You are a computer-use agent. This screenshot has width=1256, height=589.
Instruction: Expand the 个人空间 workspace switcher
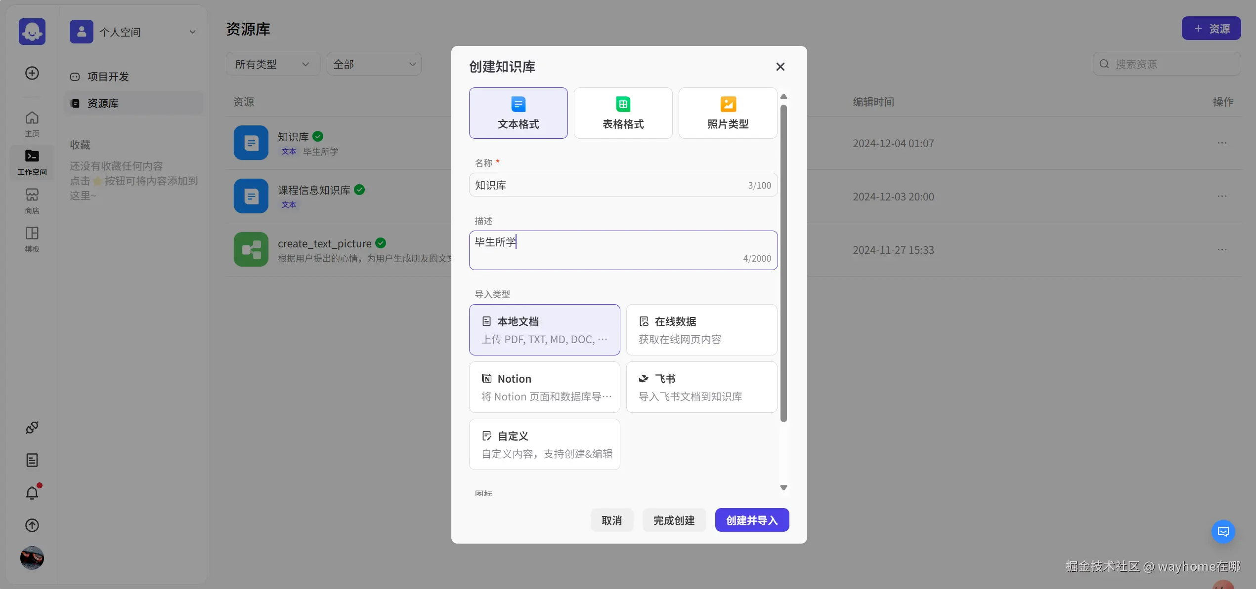coord(134,32)
